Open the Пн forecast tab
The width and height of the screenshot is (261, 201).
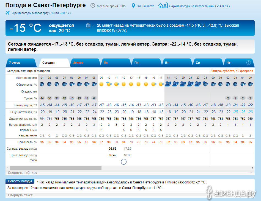tap(147, 63)
